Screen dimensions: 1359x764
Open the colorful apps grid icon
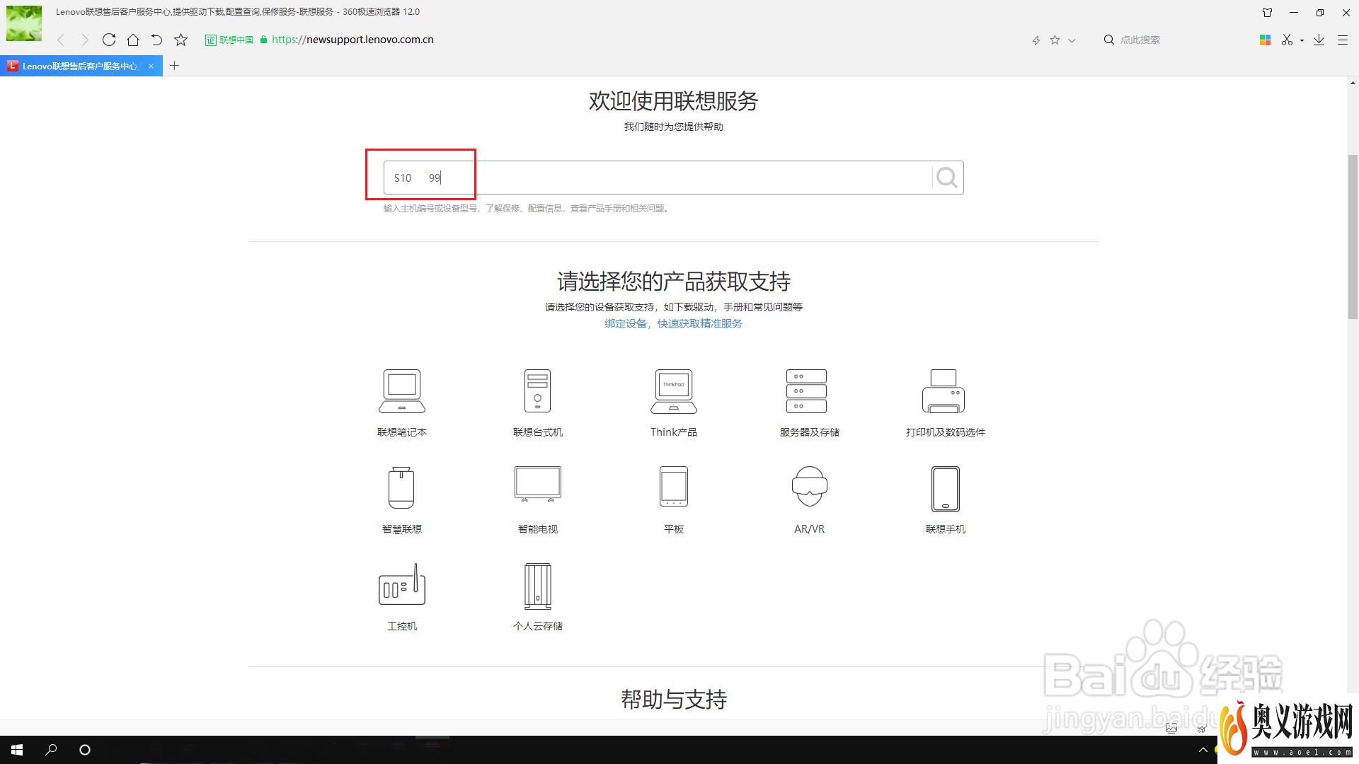(1265, 40)
